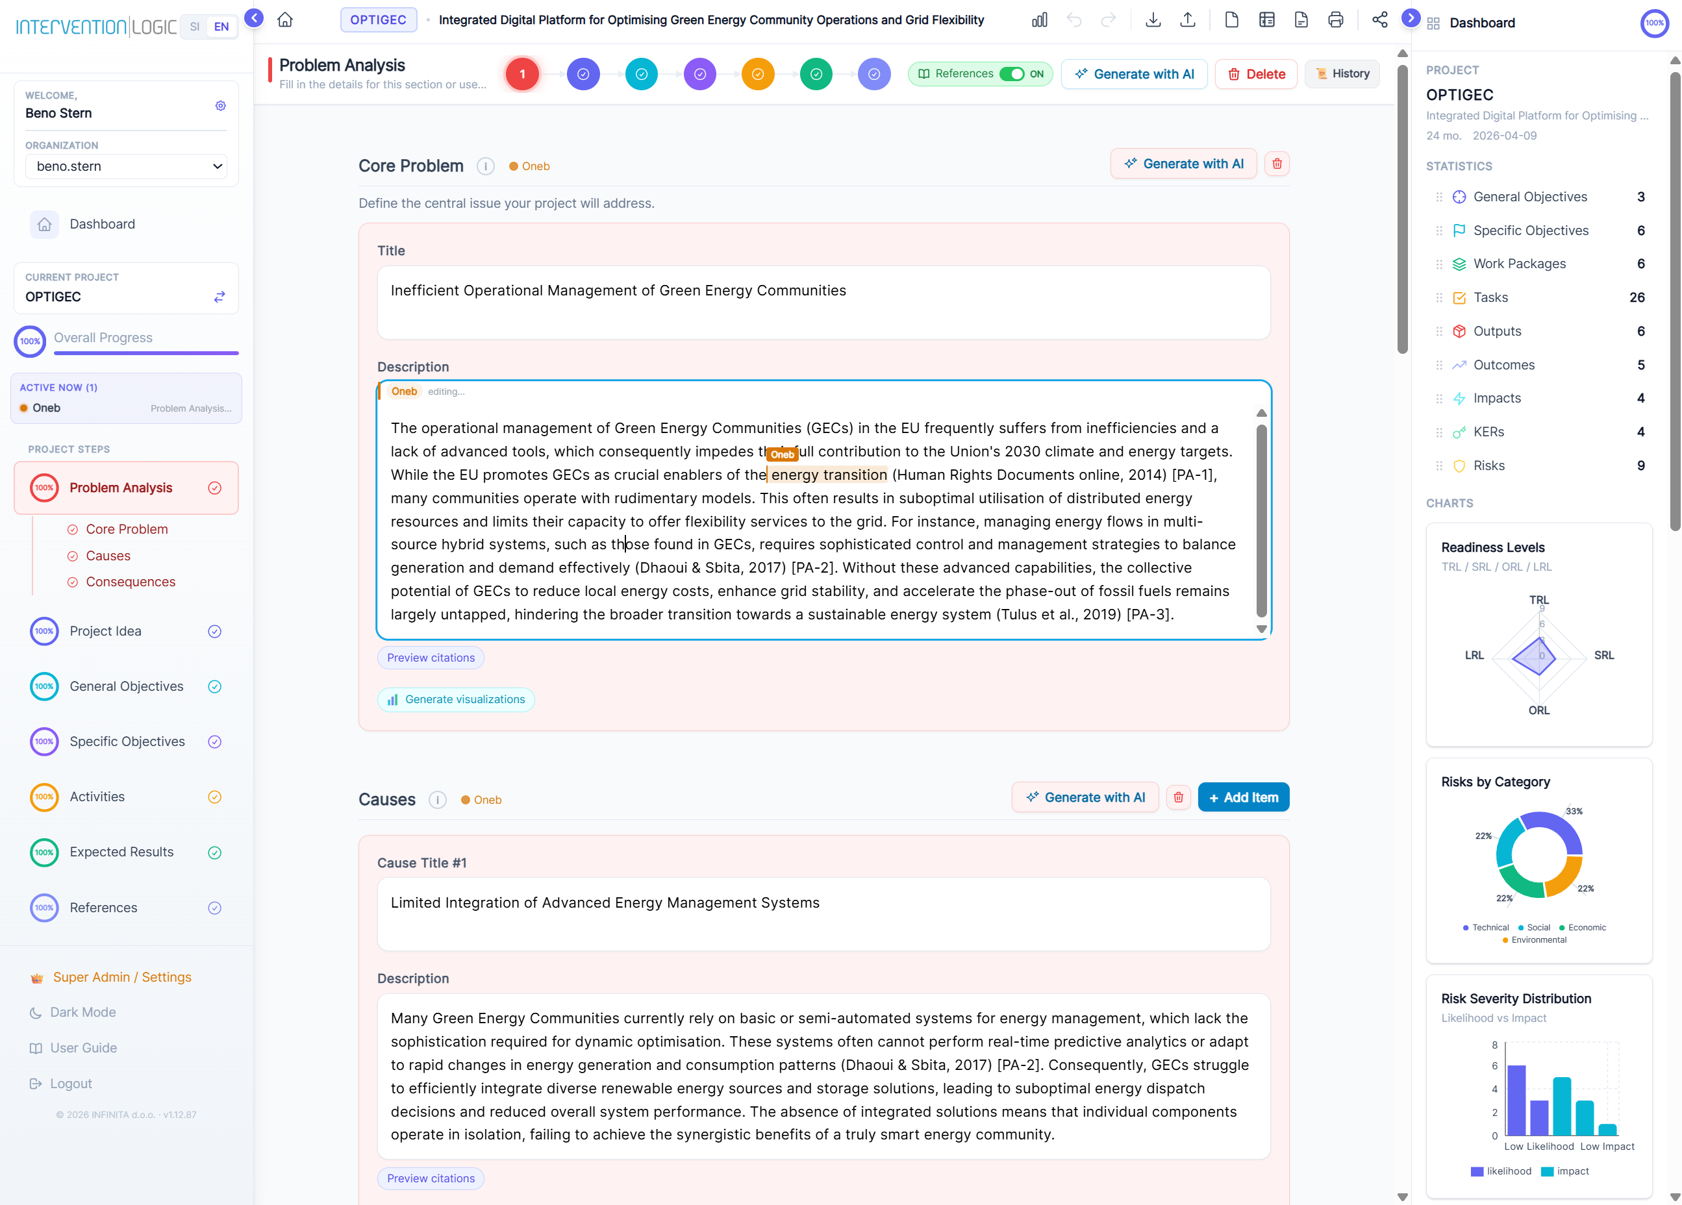Click the Cause Title #1 input field
The image size is (1682, 1205).
[823, 914]
